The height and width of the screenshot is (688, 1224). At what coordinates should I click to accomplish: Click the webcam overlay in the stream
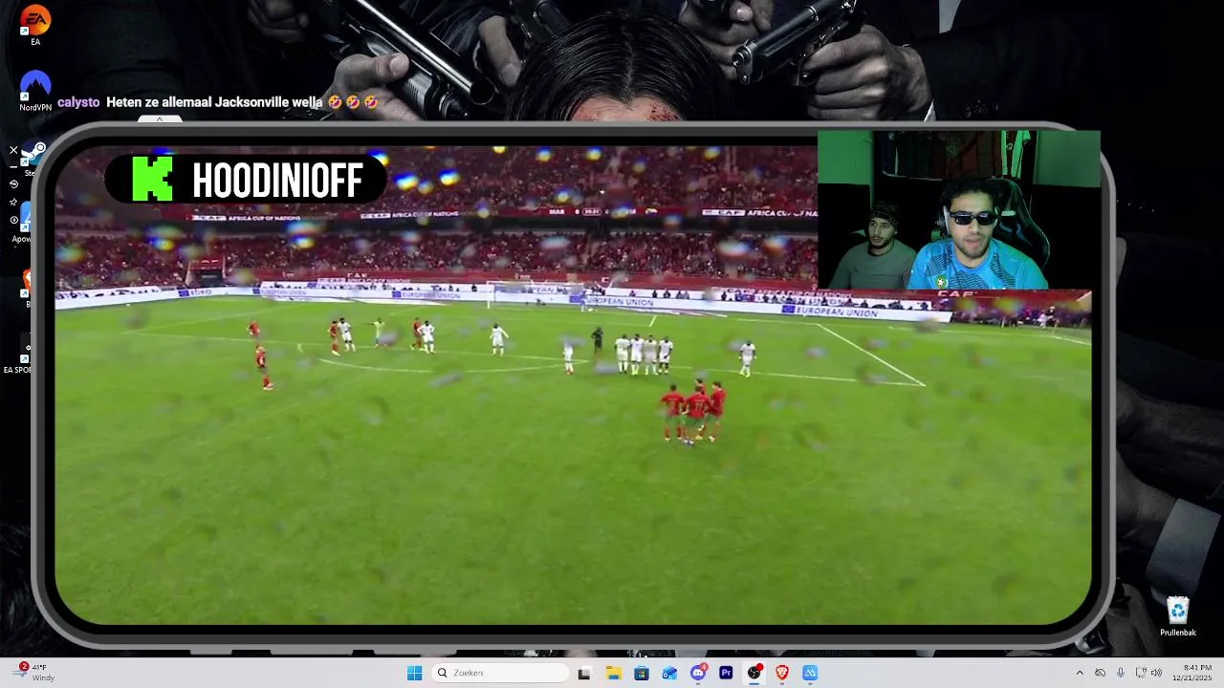(959, 210)
